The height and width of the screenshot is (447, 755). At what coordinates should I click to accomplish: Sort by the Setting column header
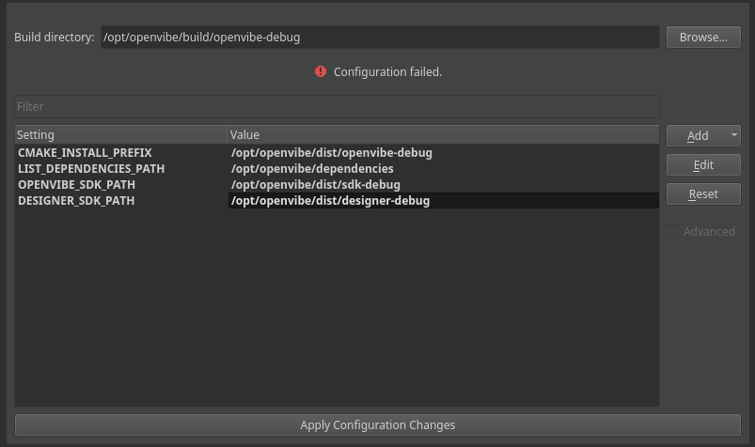tap(120, 135)
